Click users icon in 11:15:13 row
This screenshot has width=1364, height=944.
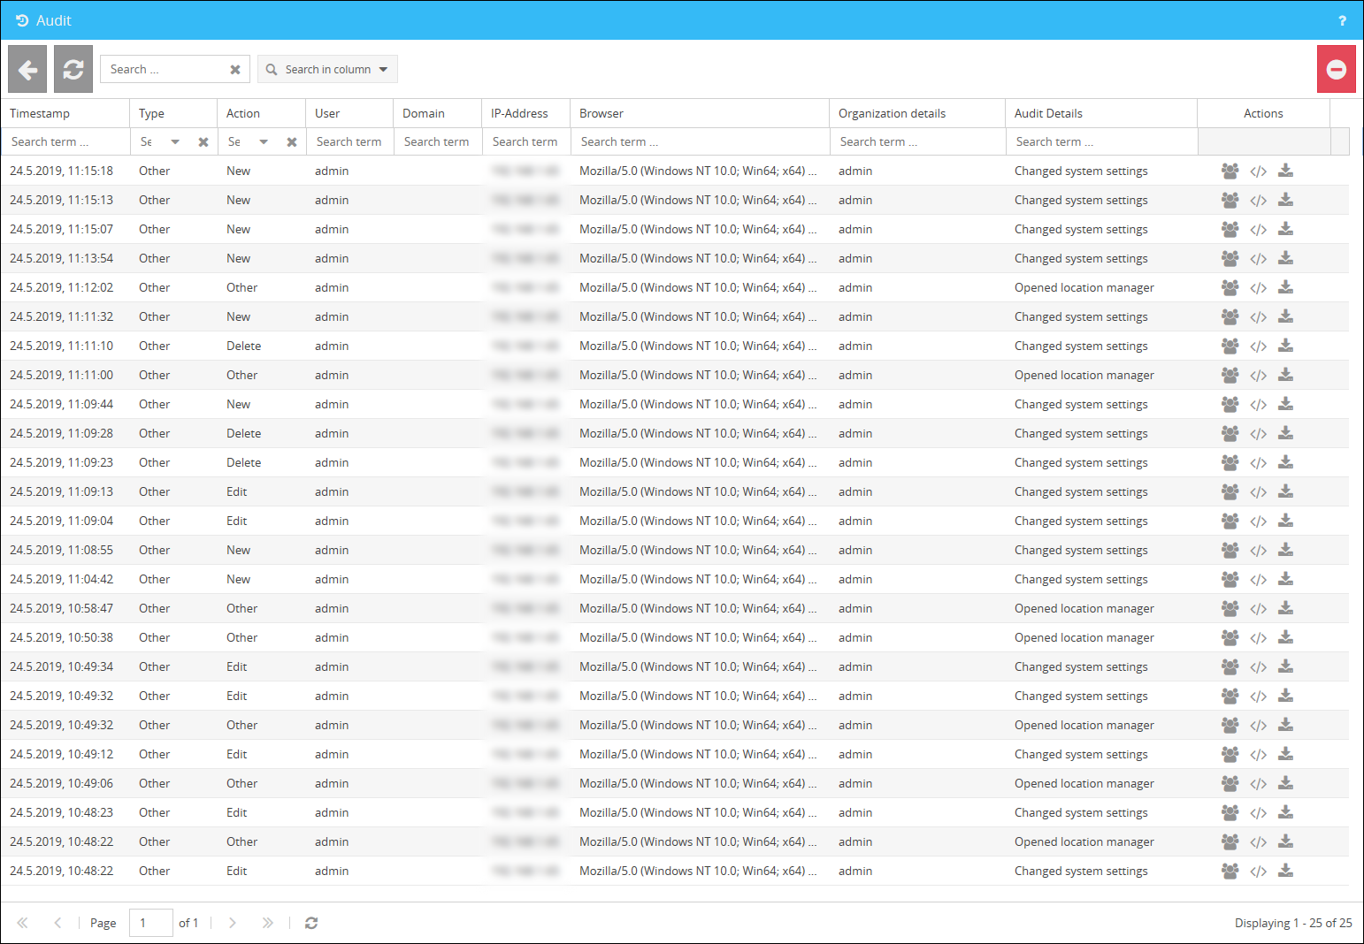coord(1230,200)
